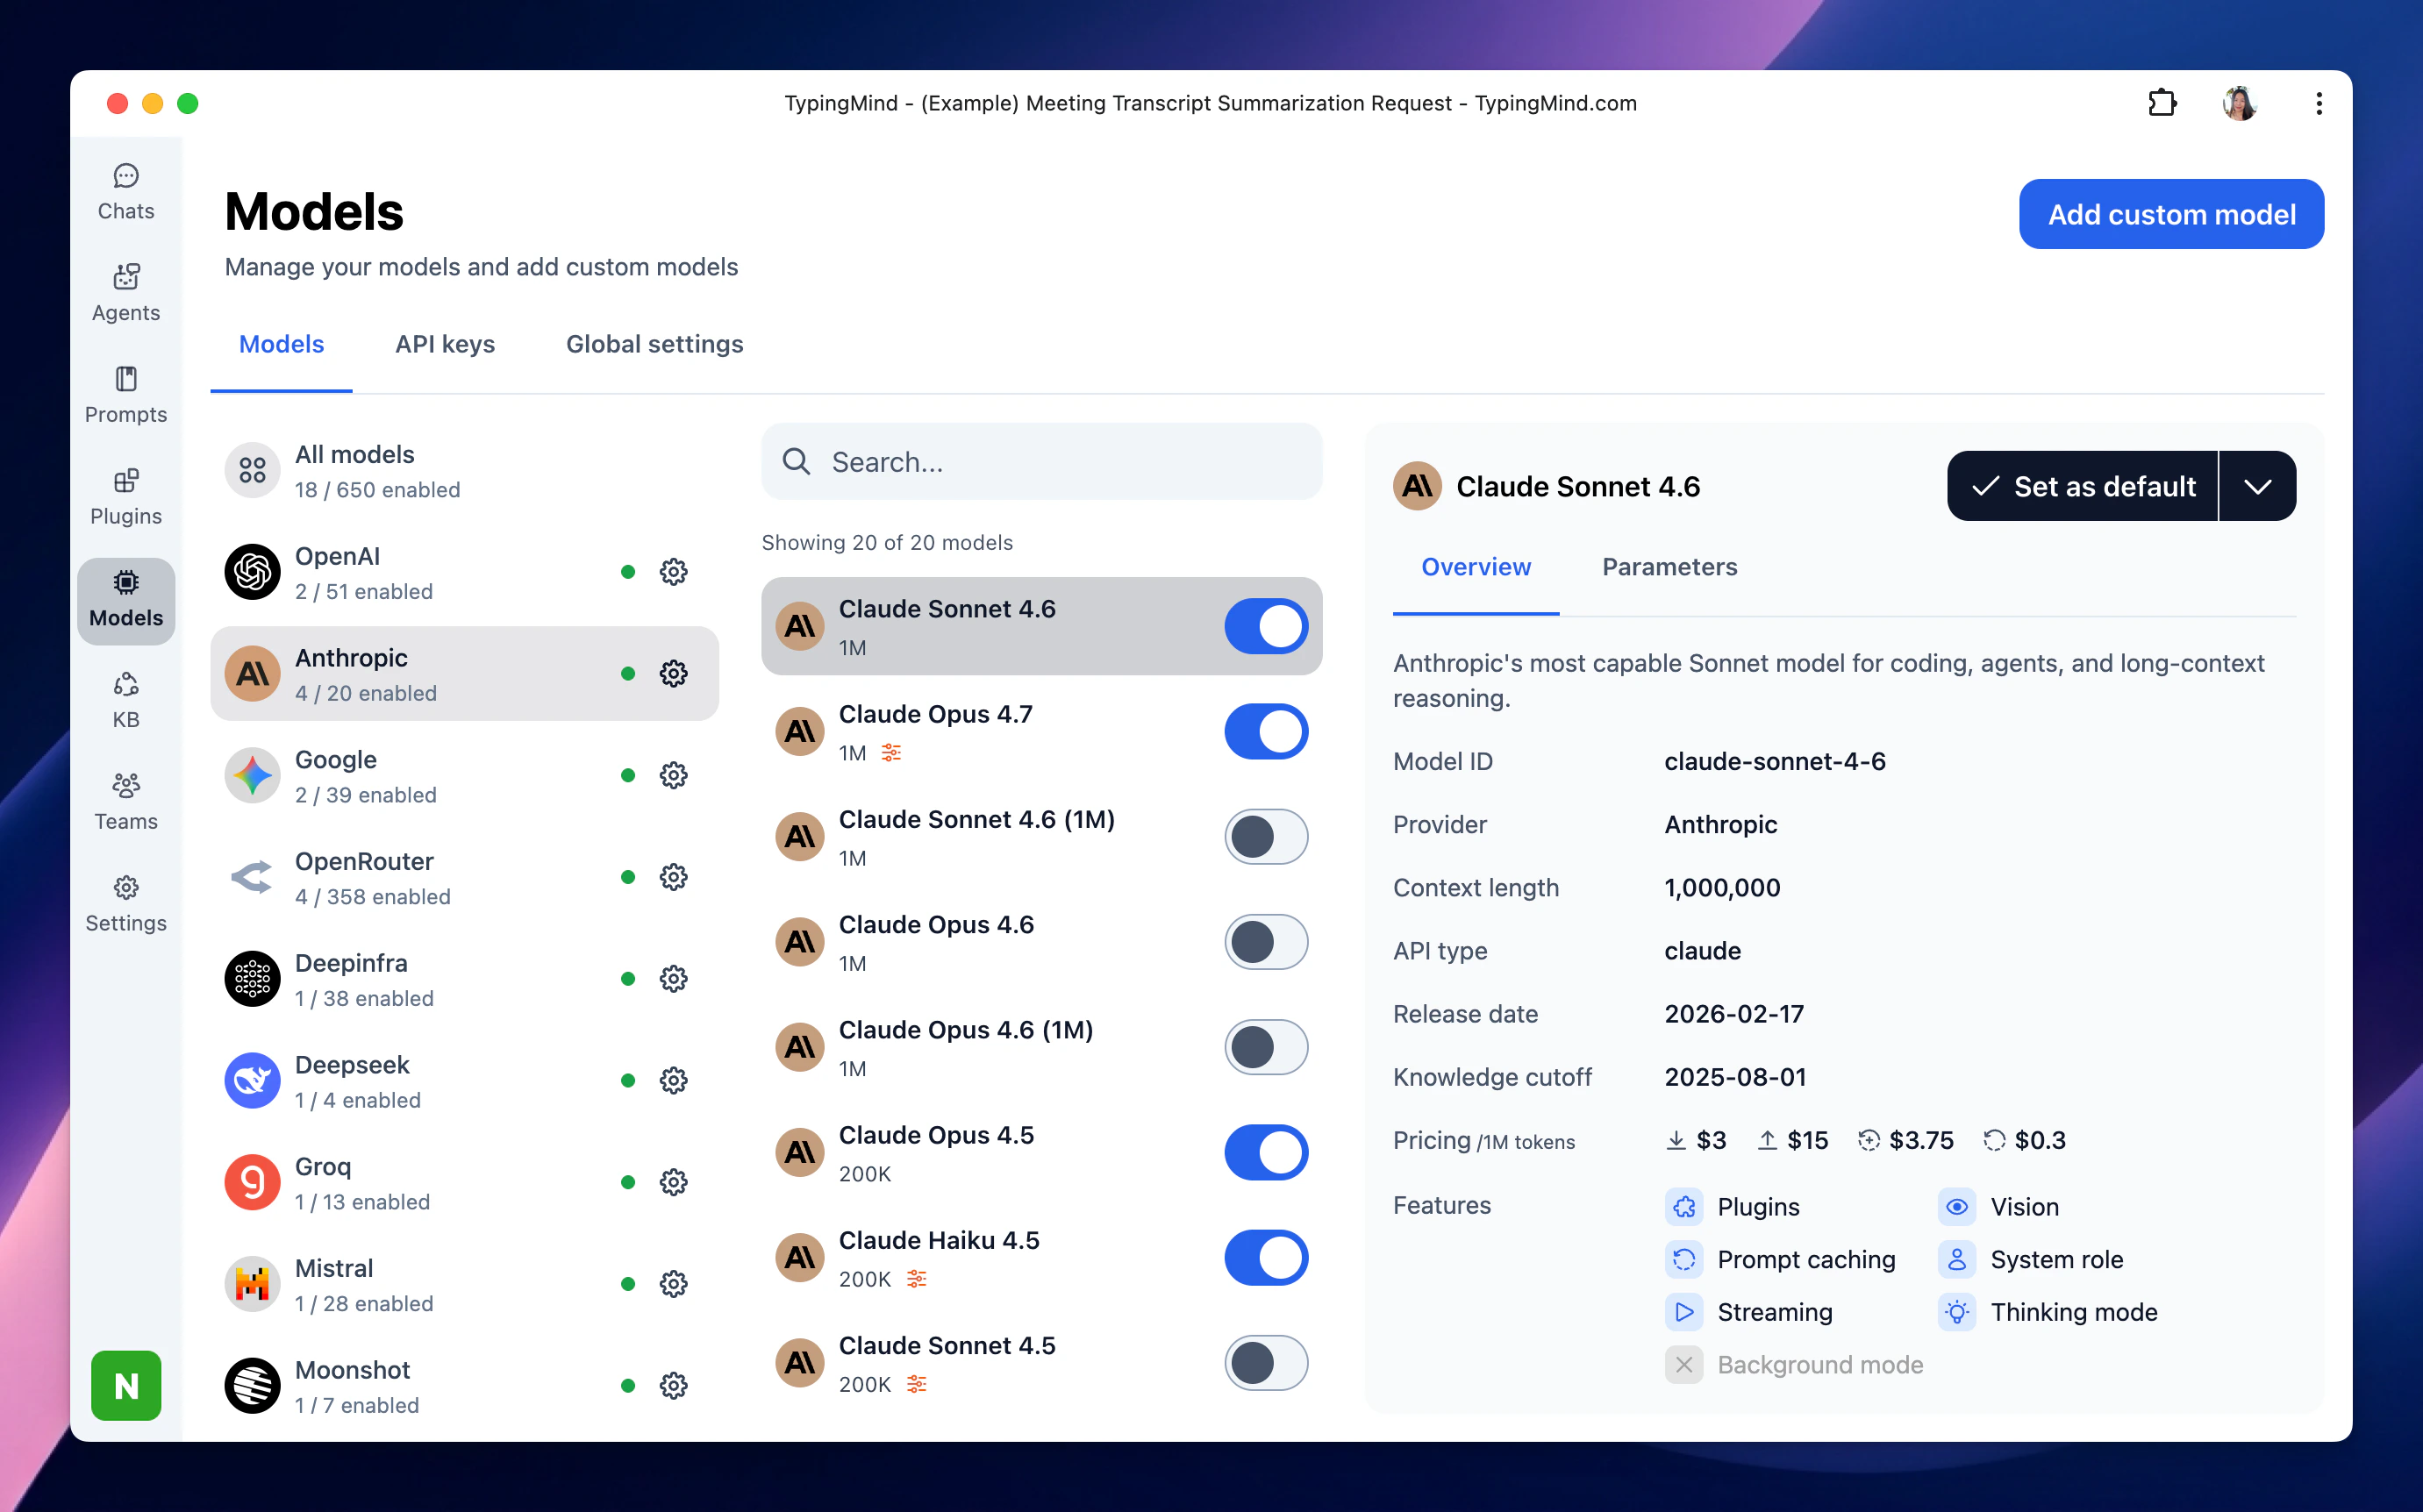Disable the Claude Opus 4.7 toggle

pyautogui.click(x=1266, y=732)
